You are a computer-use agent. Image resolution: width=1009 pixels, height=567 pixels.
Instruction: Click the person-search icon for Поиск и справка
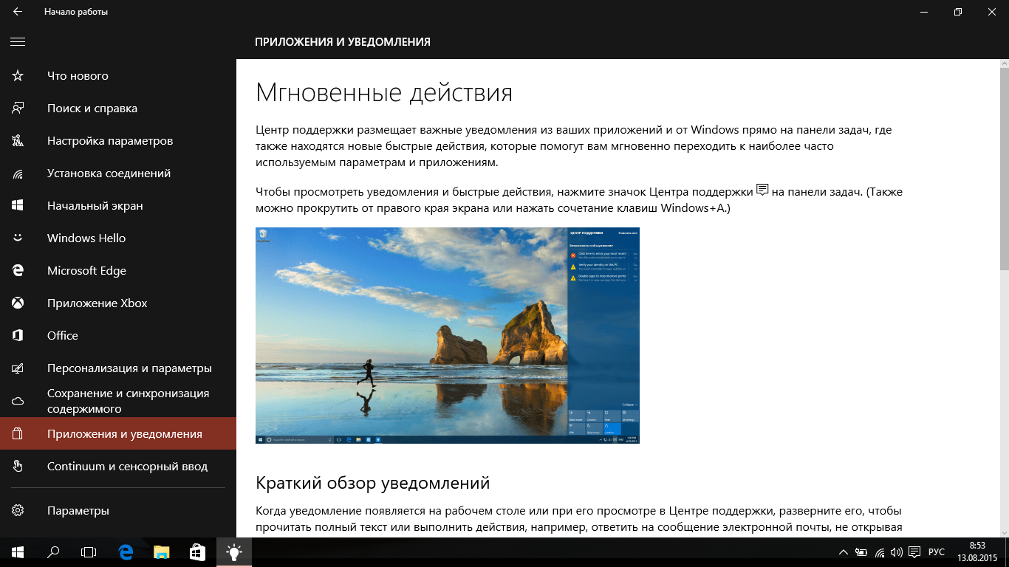pos(18,109)
